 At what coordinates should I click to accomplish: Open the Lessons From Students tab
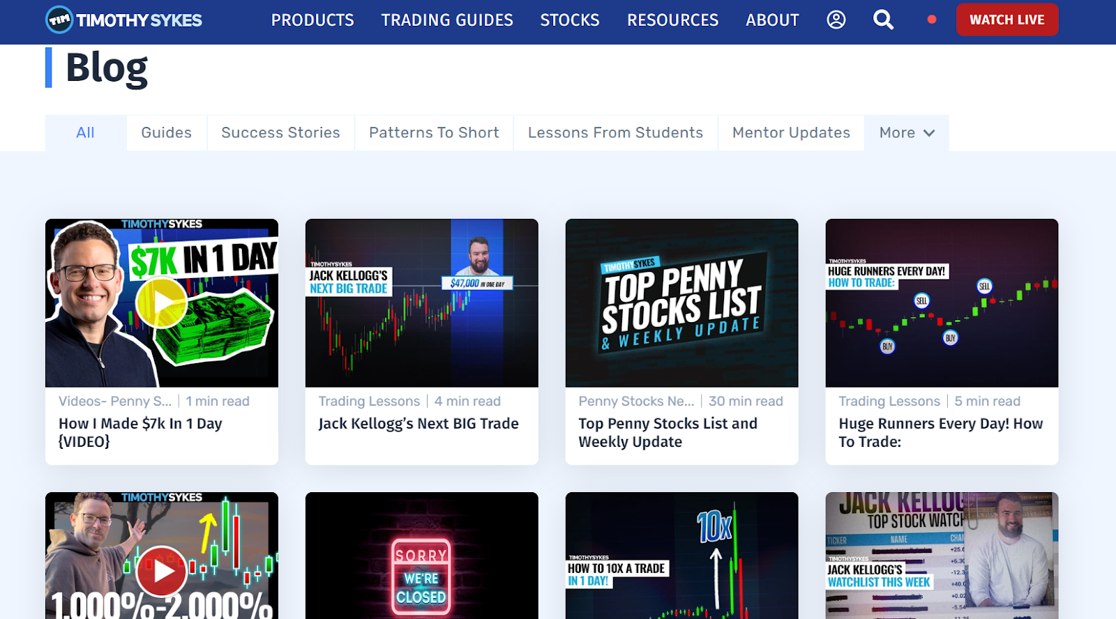[615, 132]
